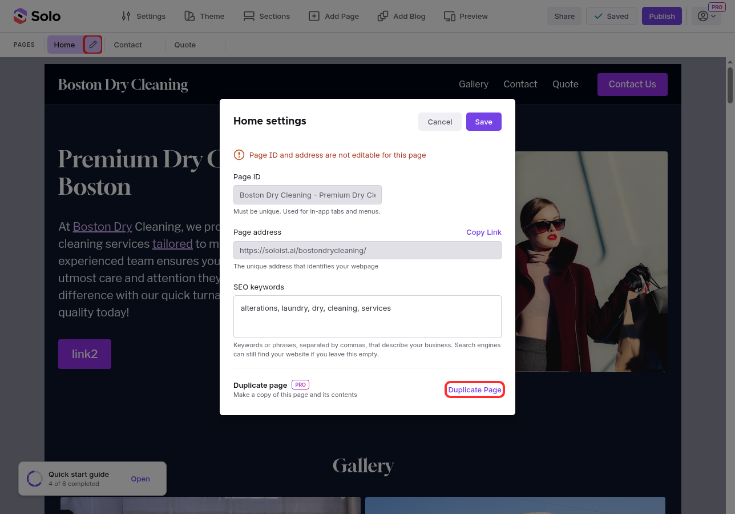Click Add Blog in the toolbar
Viewport: 735px width, 514px height.
[402, 16]
